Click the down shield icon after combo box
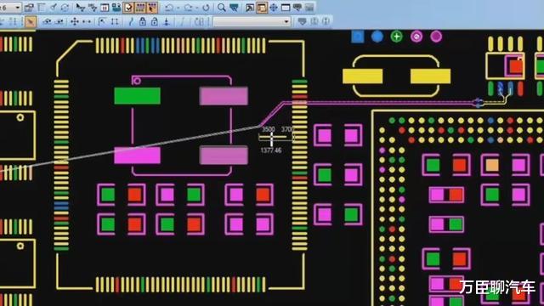Image resolution: width=544 pixels, height=306 pixels. (x=303, y=21)
